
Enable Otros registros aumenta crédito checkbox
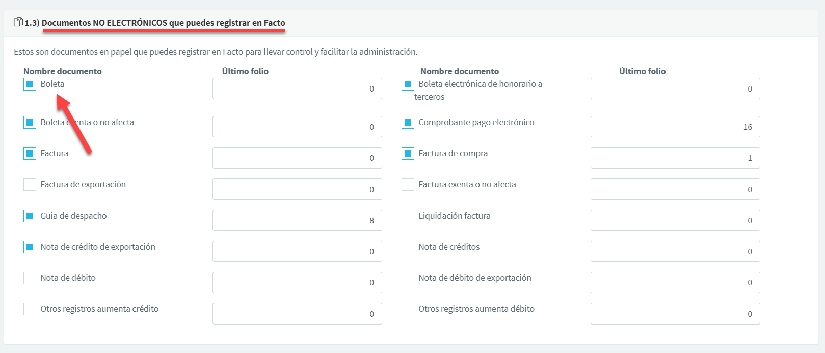[30, 309]
